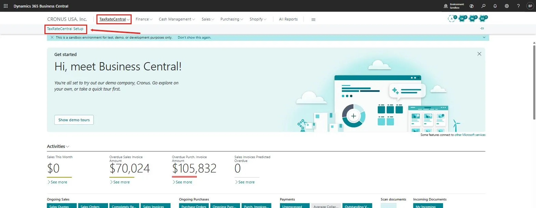Open the settings gear
Viewport: 536px width, 208px height.
[507, 6]
